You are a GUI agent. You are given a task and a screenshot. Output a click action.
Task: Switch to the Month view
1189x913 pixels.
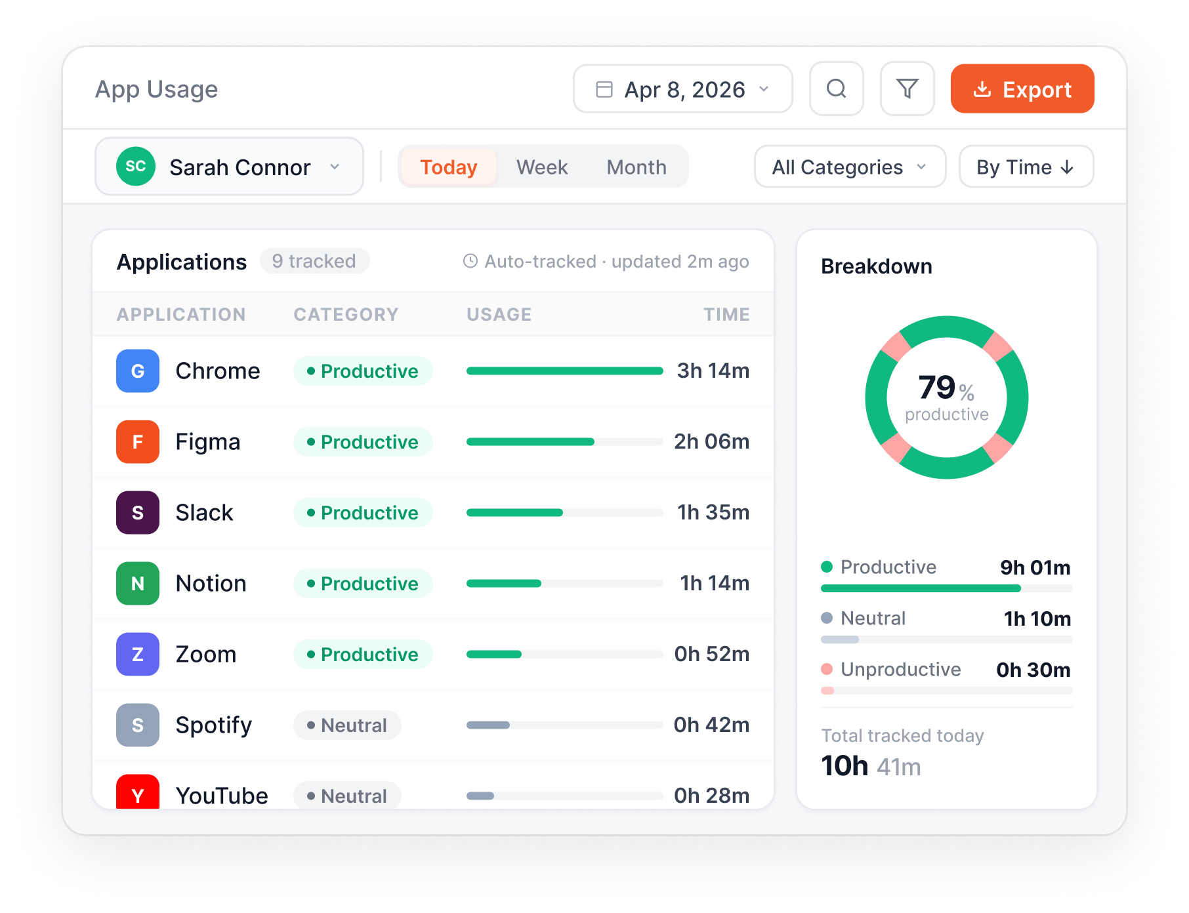[636, 167]
